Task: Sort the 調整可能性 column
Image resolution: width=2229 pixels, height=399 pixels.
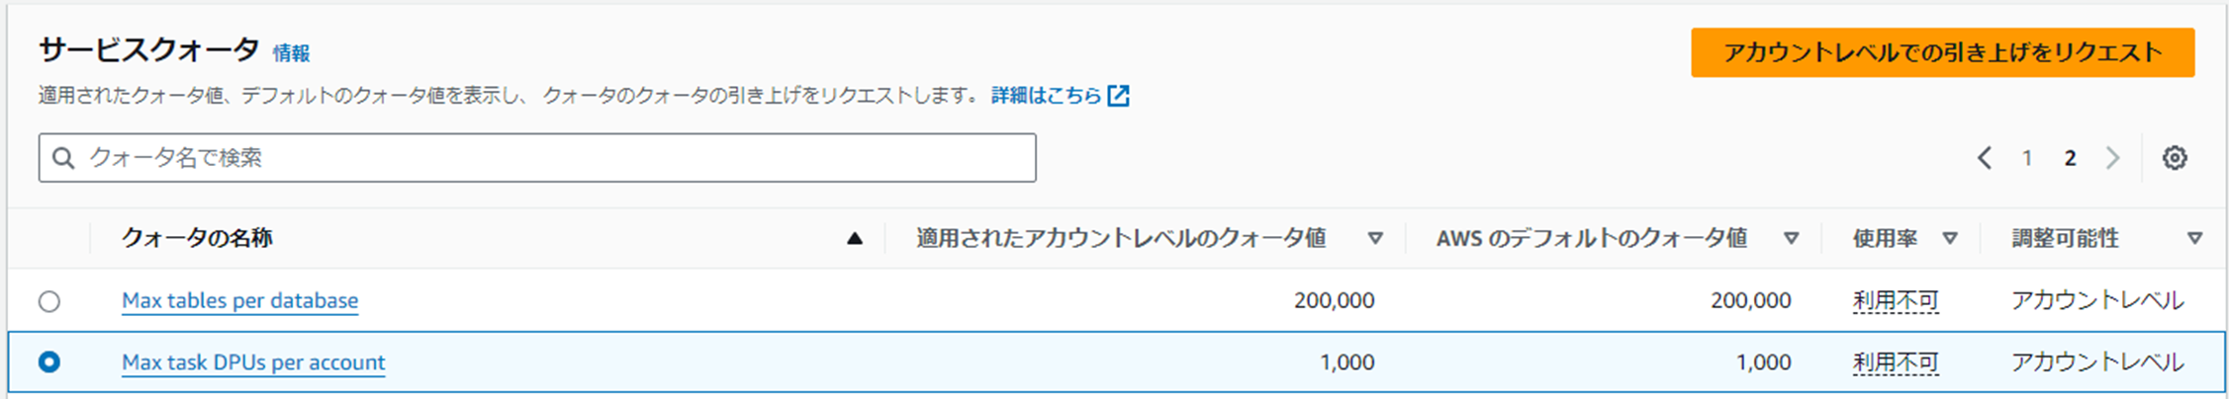Action: coord(2194,238)
